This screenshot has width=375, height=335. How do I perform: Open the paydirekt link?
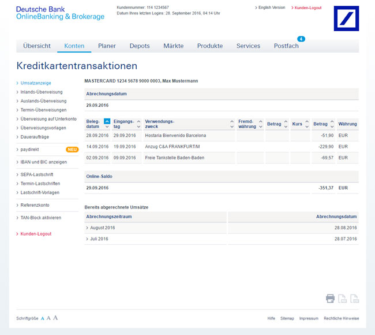(x=28, y=150)
